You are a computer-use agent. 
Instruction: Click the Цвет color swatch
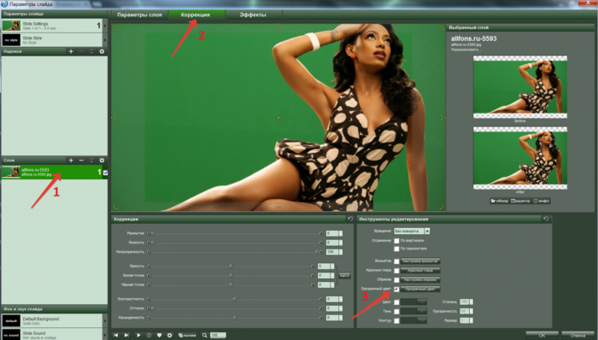tap(413, 302)
